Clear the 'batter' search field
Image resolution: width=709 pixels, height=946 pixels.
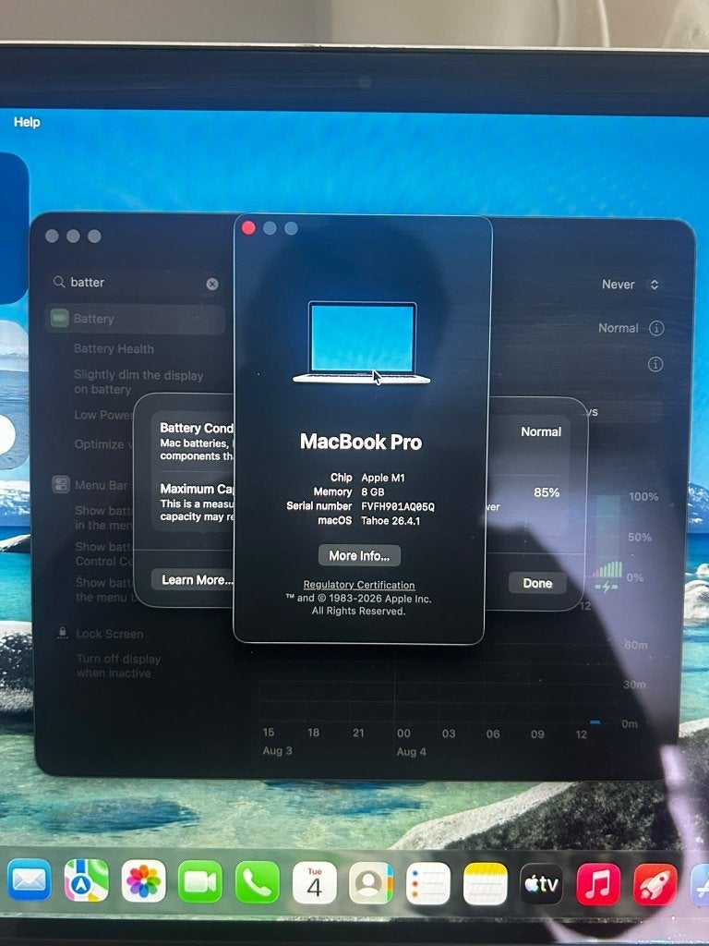pyautogui.click(x=212, y=285)
